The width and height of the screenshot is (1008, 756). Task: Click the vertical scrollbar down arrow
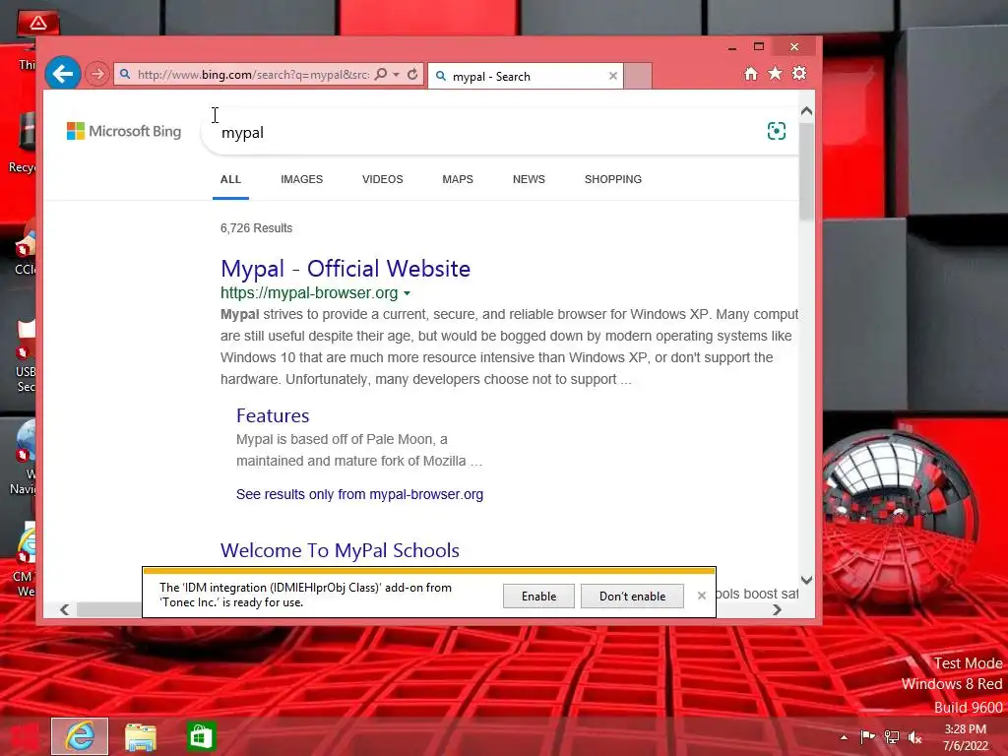pyautogui.click(x=807, y=580)
